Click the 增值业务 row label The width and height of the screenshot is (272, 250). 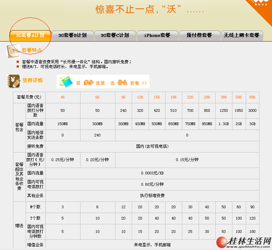[x=35, y=245]
